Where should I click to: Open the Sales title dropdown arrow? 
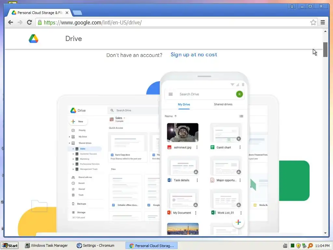point(124,118)
